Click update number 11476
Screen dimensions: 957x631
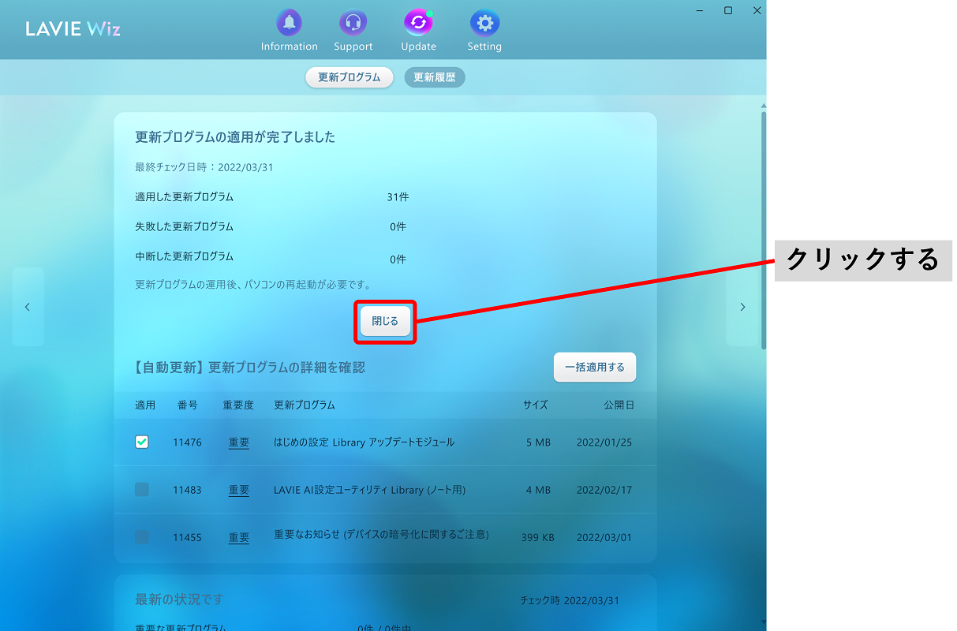(187, 443)
